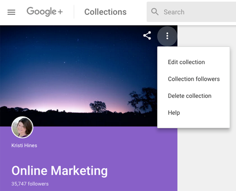Screen dimensions: 236x191
Task: Click the Collections header title
Action: [x=105, y=12]
